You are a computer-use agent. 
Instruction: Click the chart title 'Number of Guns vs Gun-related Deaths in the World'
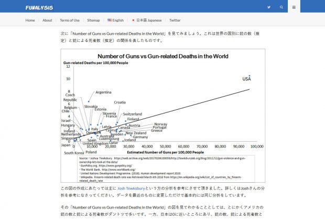point(163,56)
